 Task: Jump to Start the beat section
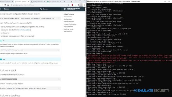67,32
